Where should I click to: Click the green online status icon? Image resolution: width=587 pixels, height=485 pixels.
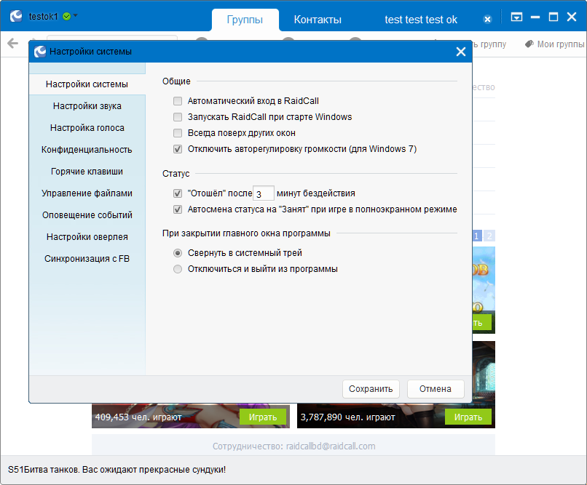tap(66, 17)
